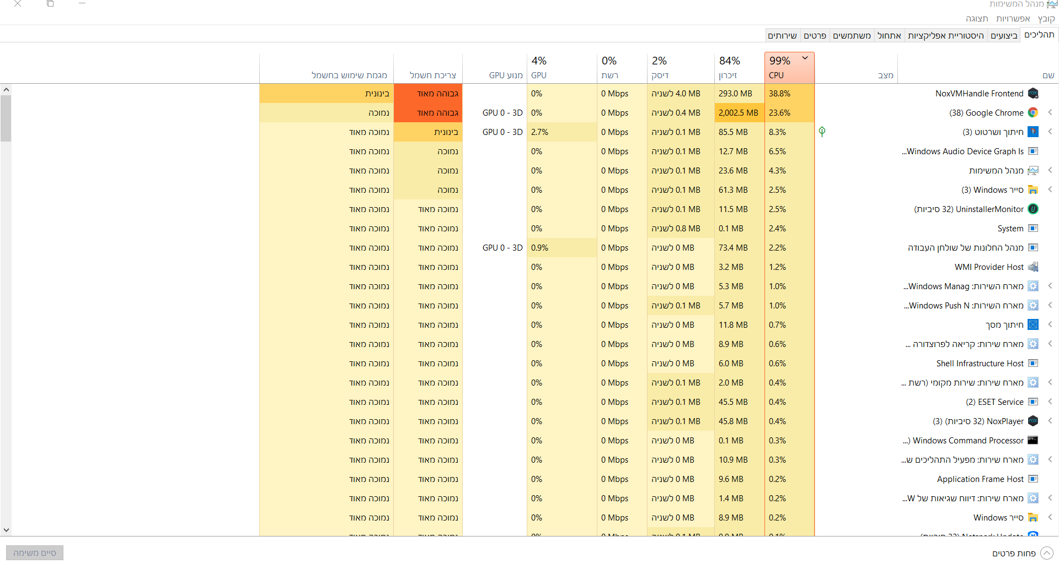Open the פרטים tab
The height and width of the screenshot is (569, 1059).
815,36
